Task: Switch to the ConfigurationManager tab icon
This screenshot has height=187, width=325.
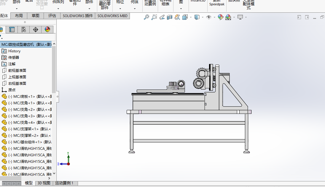Action: click(x=23, y=30)
